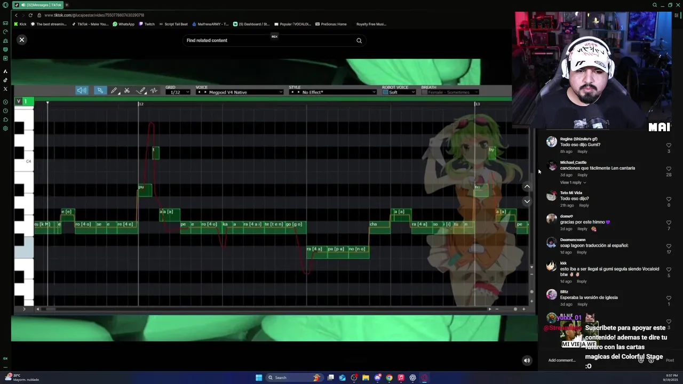Screen dimensions: 683x384
Task: Go to previous video with up chevron
Action: click(527, 187)
